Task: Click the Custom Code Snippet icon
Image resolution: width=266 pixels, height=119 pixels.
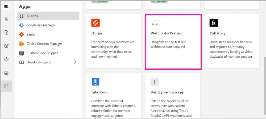Action: click(x=22, y=53)
